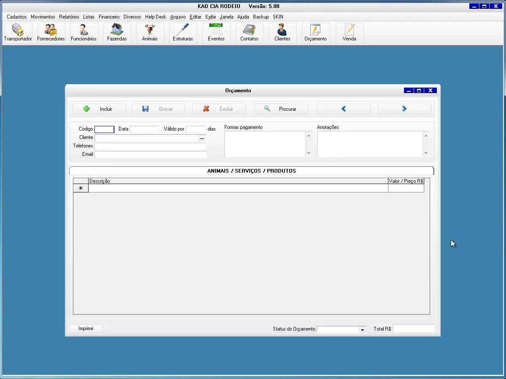Click the Procurar search button
The width and height of the screenshot is (506, 379).
pyautogui.click(x=281, y=109)
